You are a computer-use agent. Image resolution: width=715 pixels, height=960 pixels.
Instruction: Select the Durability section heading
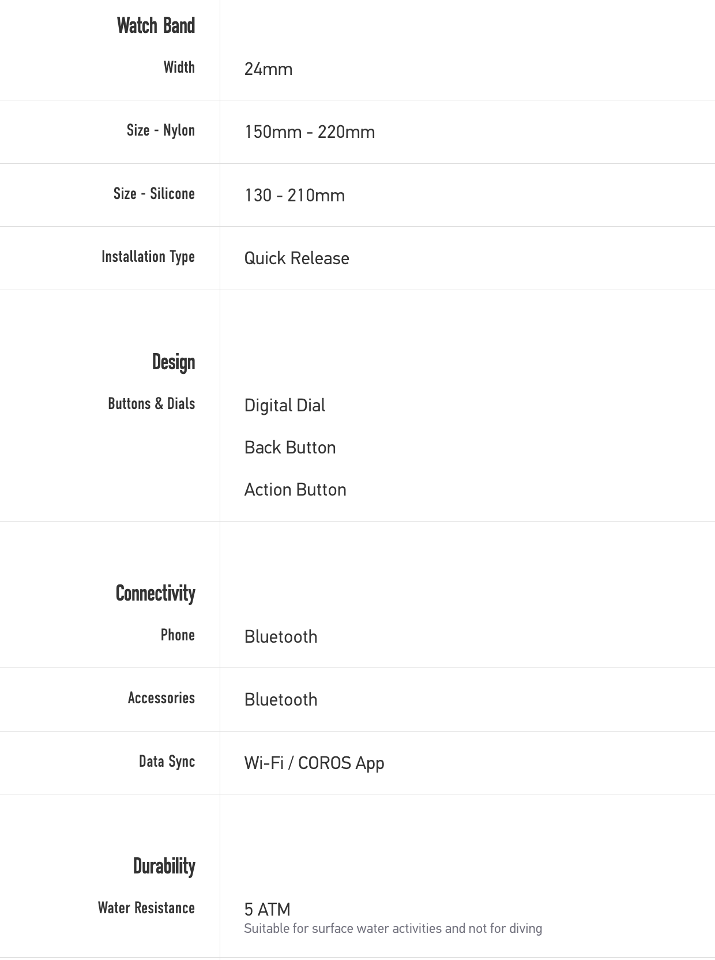pos(164,867)
